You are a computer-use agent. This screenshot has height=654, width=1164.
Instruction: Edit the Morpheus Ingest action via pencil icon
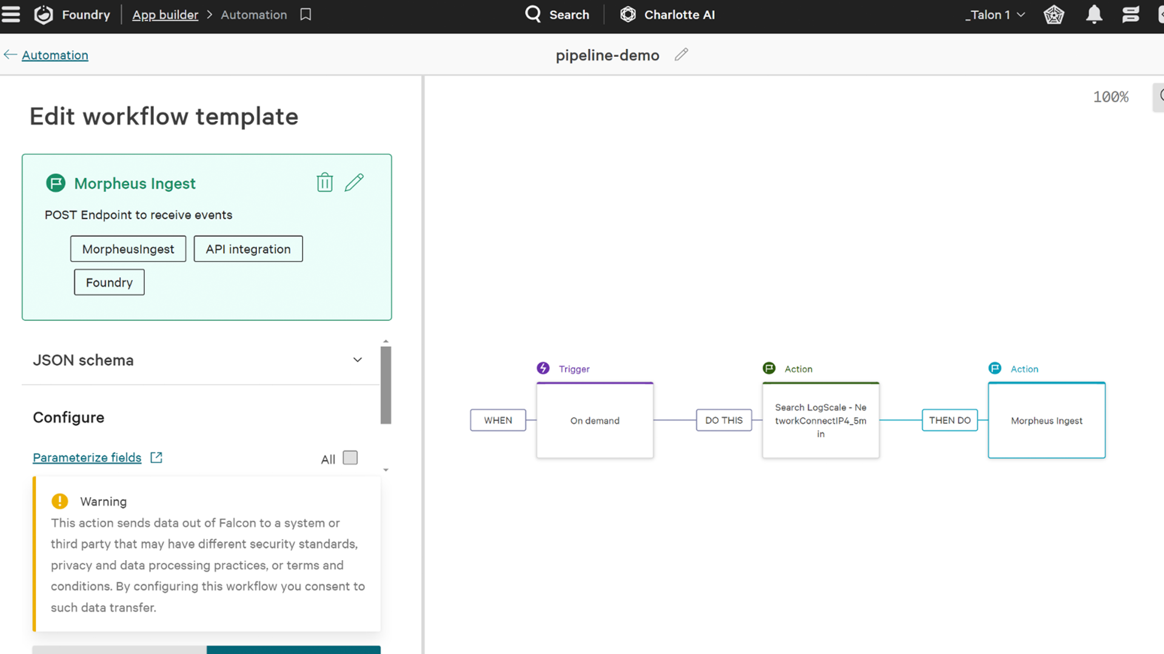pyautogui.click(x=354, y=182)
